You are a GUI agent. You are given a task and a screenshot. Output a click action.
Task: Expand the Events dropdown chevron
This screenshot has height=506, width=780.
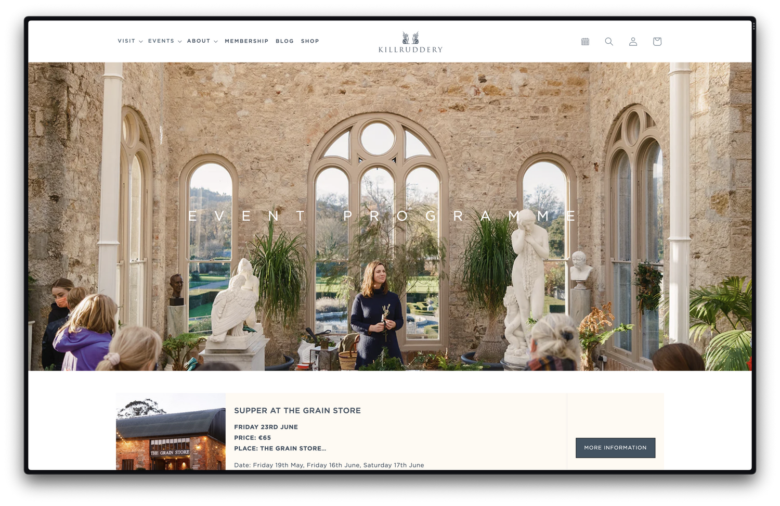tap(180, 42)
